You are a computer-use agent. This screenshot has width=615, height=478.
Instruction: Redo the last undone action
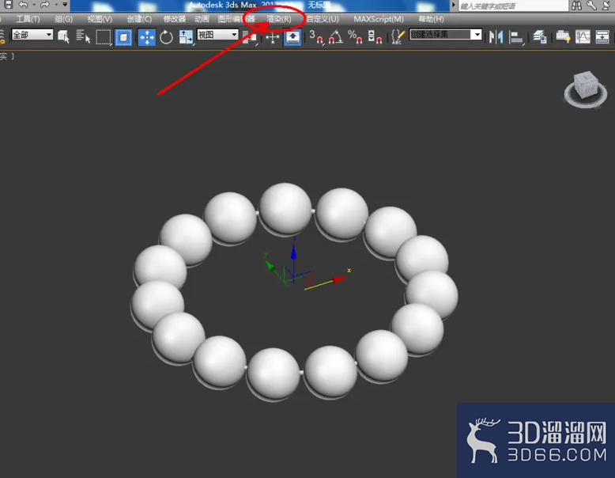click(45, 5)
